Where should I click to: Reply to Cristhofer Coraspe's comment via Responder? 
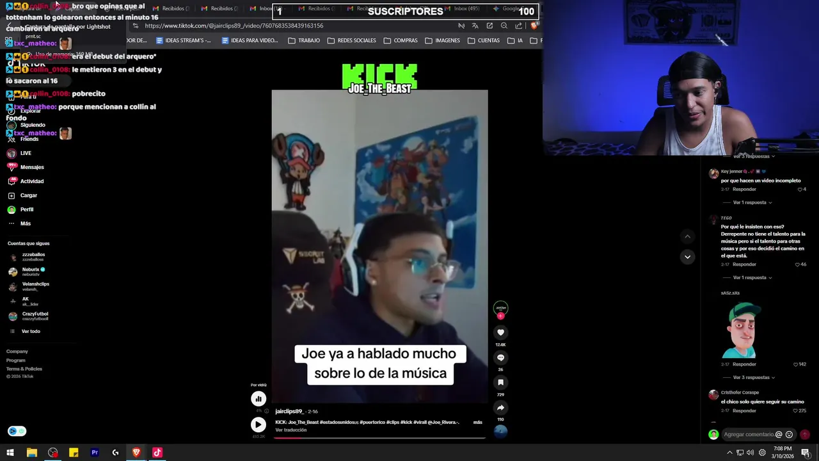pos(744,410)
